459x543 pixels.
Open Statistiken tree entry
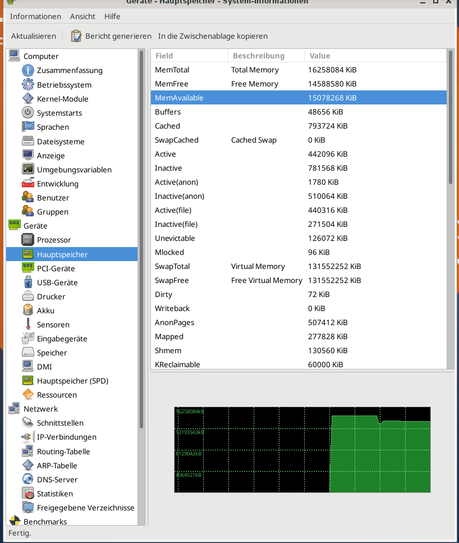54,494
